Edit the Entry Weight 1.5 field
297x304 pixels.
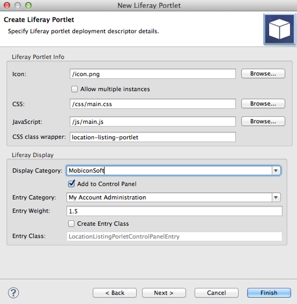tap(174, 211)
